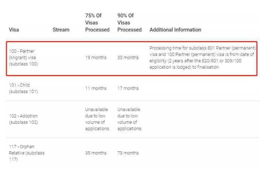Select 100 - Partner (Migrant) visa row label
263x171 pixels.
coord(23,57)
